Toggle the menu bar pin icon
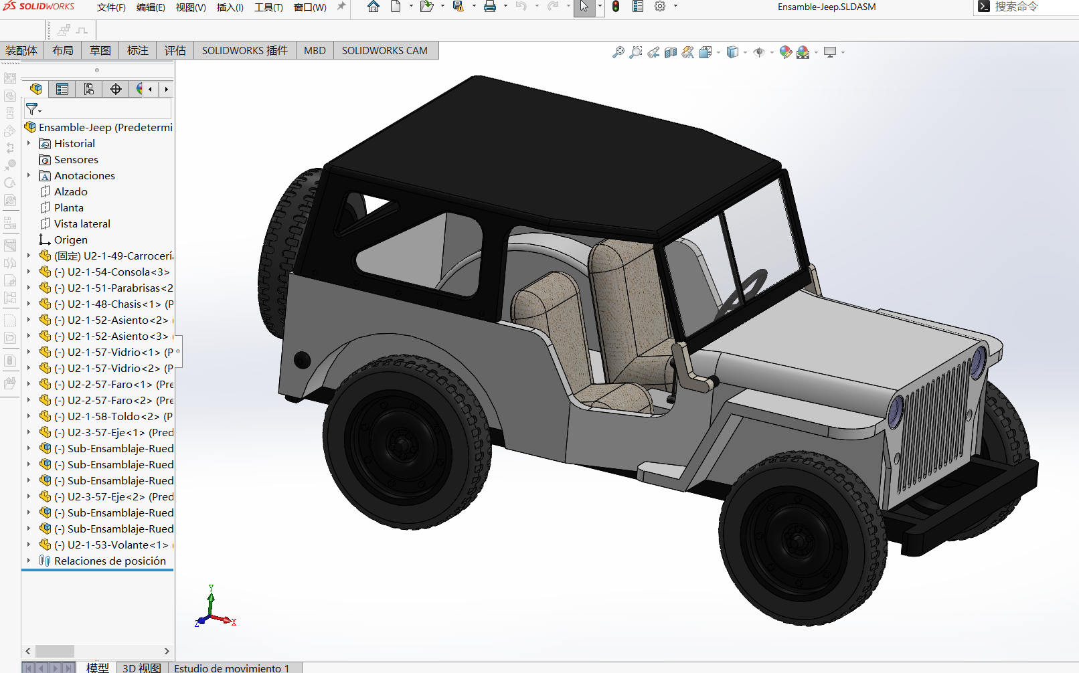Screen dimensions: 1079x673 [x=341, y=7]
